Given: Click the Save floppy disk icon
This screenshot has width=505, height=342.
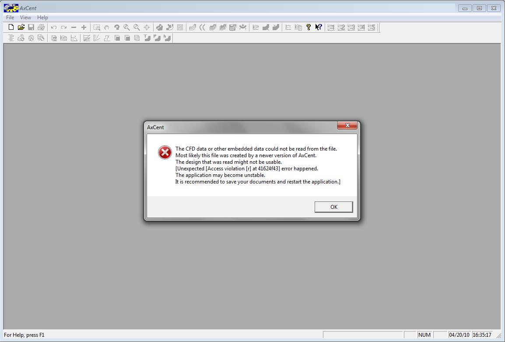Looking at the screenshot, I should coord(31,28).
